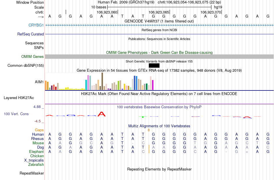Image resolution: width=274 pixels, height=180 pixels.
Task: Click the RefSeq Curated transcript line
Action: click(x=159, y=34)
